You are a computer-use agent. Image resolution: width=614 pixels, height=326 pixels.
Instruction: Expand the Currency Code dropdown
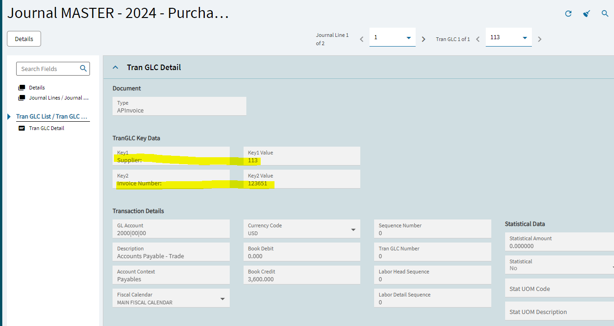pos(353,230)
